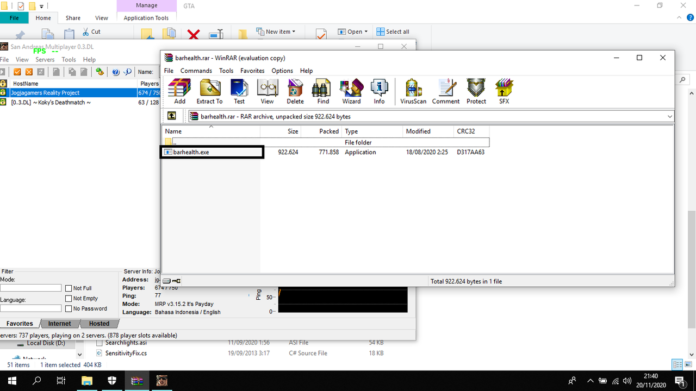Select barhealth.exe in the archive list
This screenshot has height=391, width=696.
[x=212, y=152]
